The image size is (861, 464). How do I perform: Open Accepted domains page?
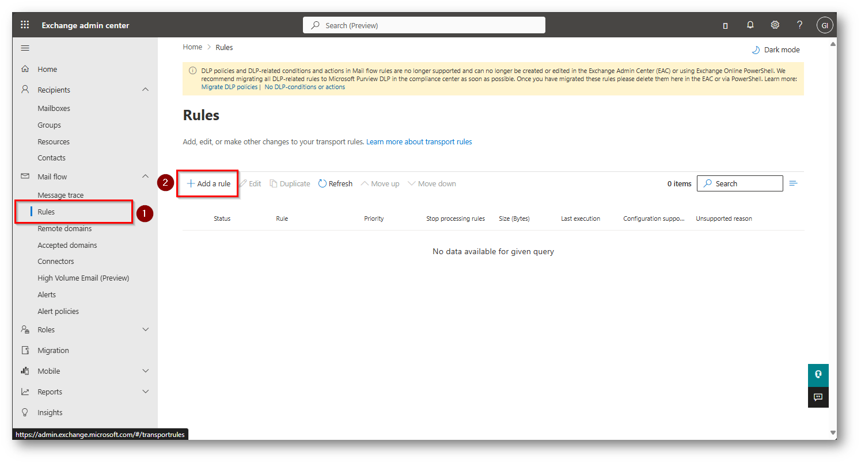pos(67,245)
